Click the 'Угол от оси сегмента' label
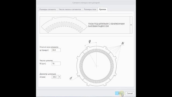Image resolution: width=172 pixels, height=97 pixels. pyautogui.click(x=49, y=47)
